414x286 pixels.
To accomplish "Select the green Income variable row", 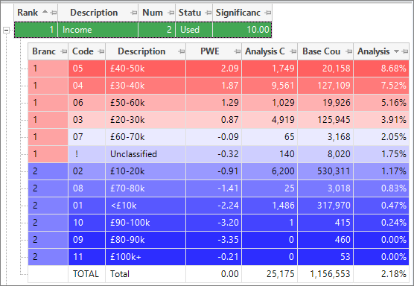I will click(142, 30).
